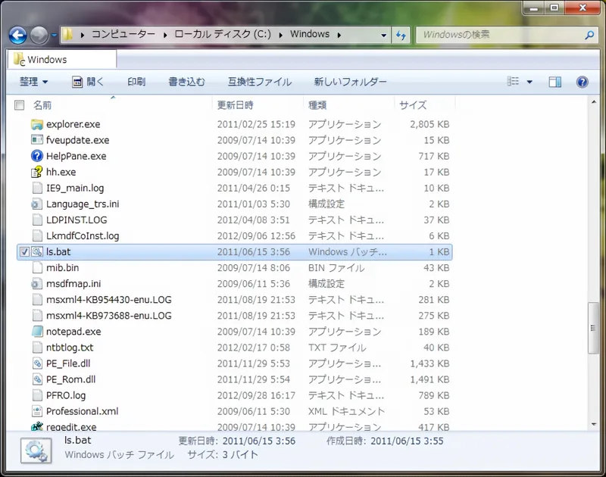Image resolution: width=606 pixels, height=477 pixels.
Task: Open Help via the question mark icon
Action: pyautogui.click(x=581, y=82)
